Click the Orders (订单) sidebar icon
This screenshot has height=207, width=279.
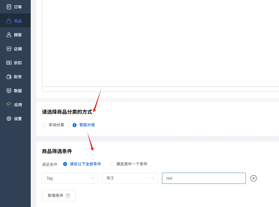tap(9, 7)
